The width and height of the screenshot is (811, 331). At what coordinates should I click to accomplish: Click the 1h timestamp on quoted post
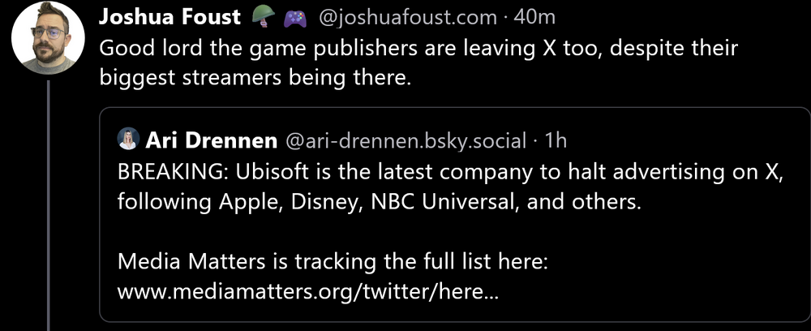[x=556, y=140]
